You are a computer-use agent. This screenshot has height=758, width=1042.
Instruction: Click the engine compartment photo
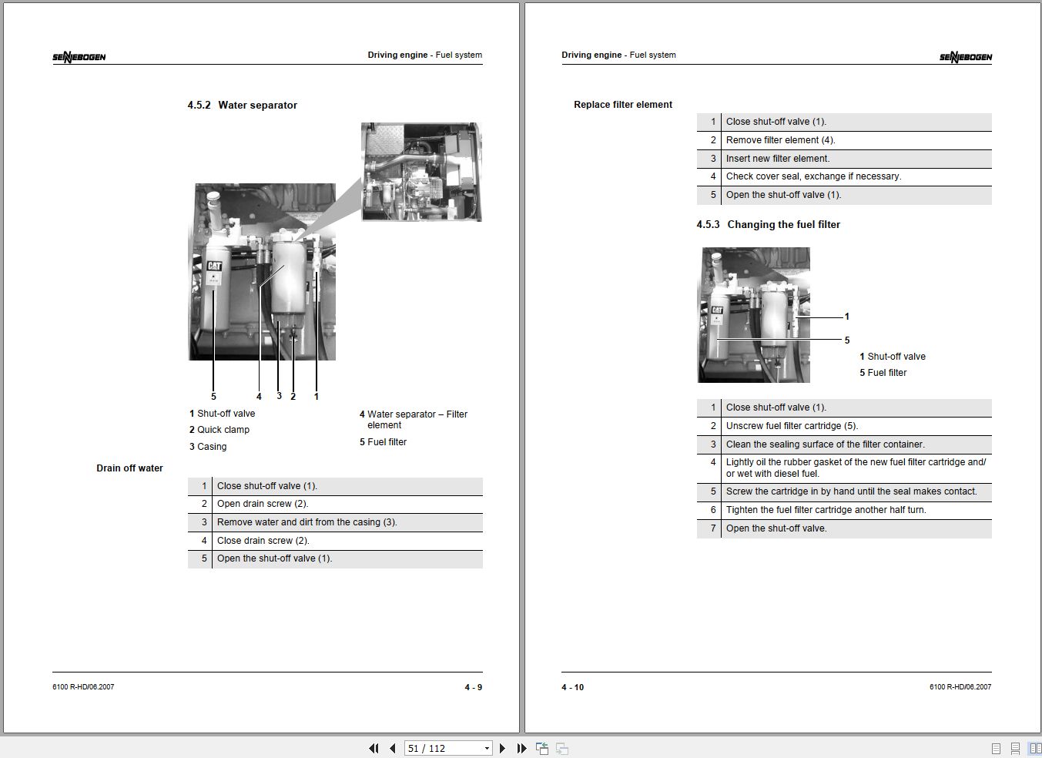tap(421, 172)
